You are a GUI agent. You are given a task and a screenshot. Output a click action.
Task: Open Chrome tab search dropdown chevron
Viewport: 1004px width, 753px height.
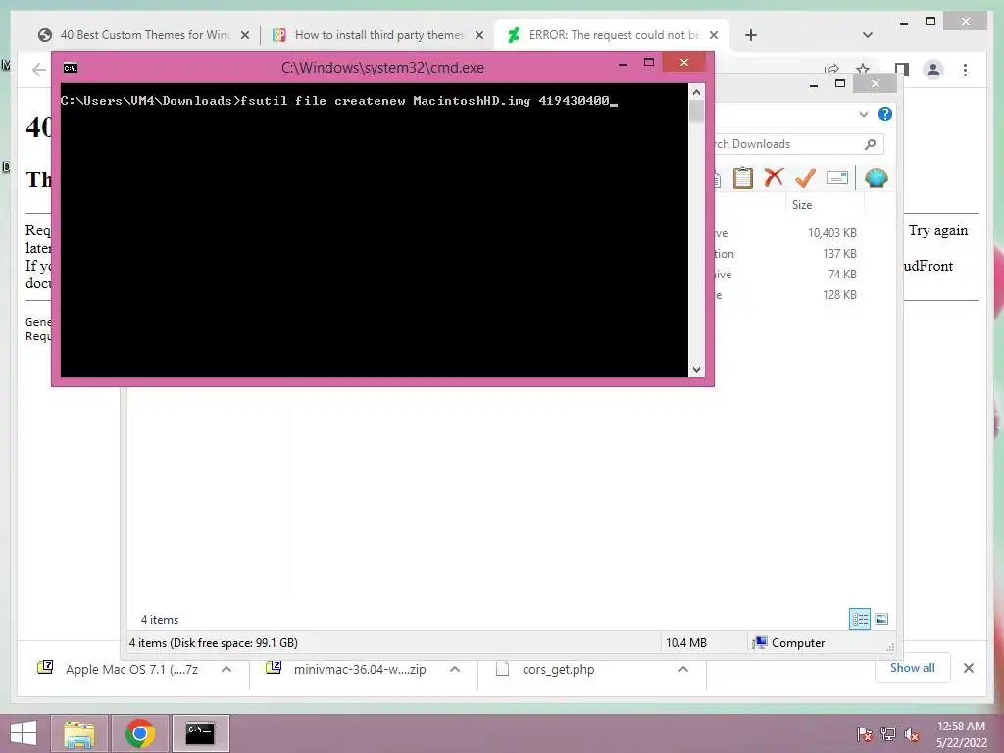pyautogui.click(x=867, y=35)
